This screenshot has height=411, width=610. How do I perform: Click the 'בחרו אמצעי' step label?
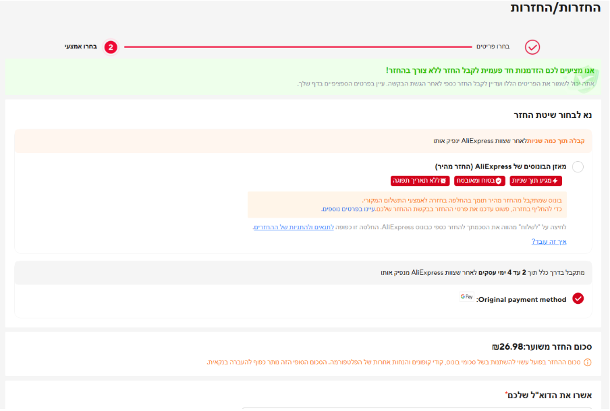81,47
